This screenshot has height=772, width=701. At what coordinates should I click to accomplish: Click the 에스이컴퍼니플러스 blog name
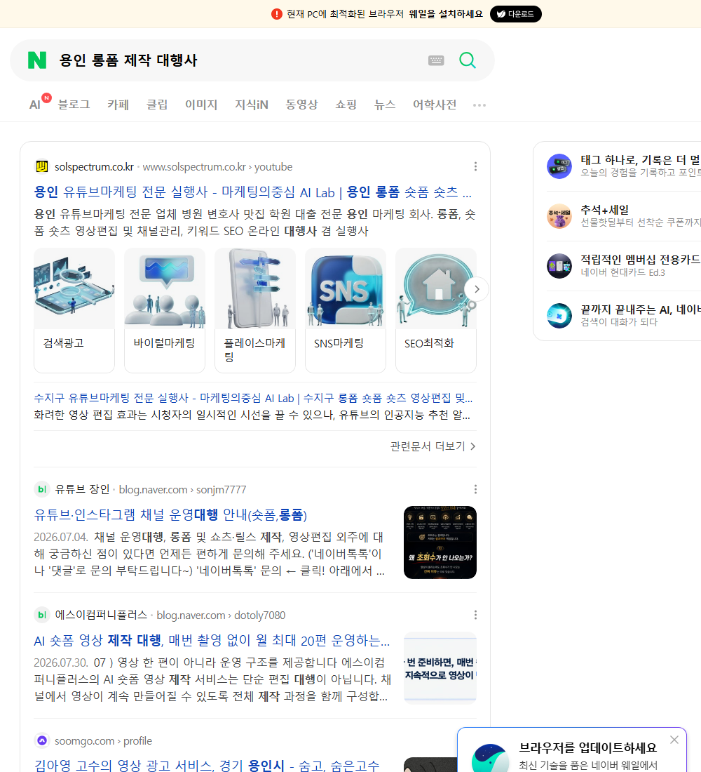(101, 615)
